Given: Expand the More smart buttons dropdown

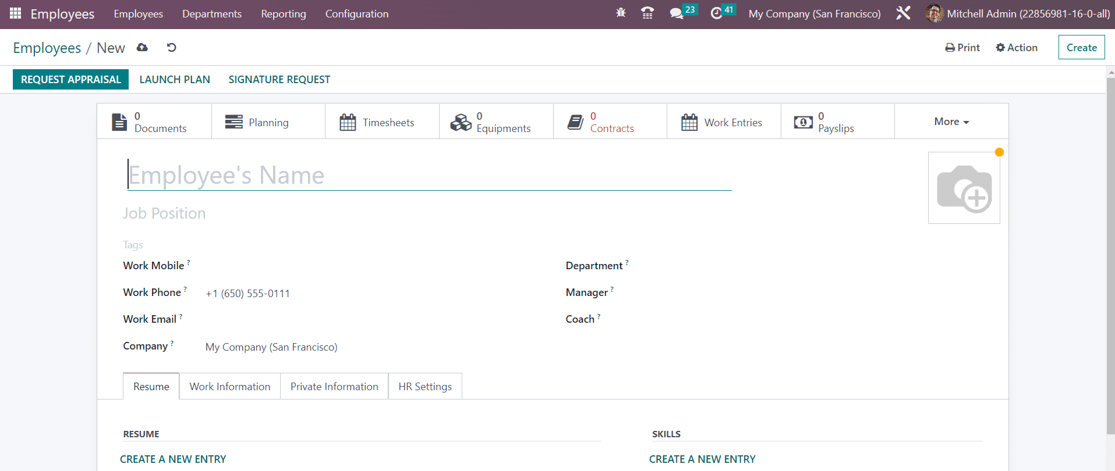Looking at the screenshot, I should [x=951, y=122].
